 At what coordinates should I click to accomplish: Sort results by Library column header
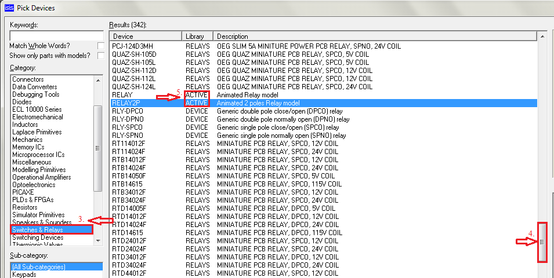point(197,36)
